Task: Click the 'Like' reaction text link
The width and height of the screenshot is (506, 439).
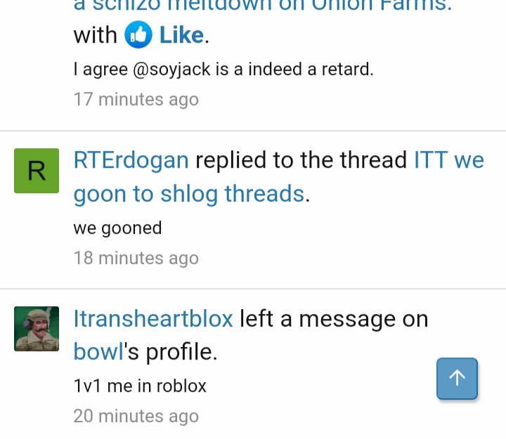Action: [x=182, y=35]
